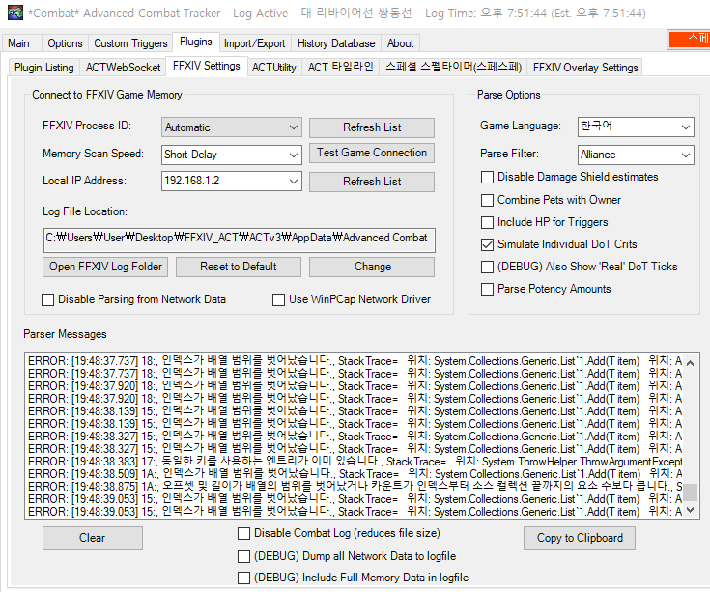Open the Options tab
The height and width of the screenshot is (592, 710).
click(65, 43)
